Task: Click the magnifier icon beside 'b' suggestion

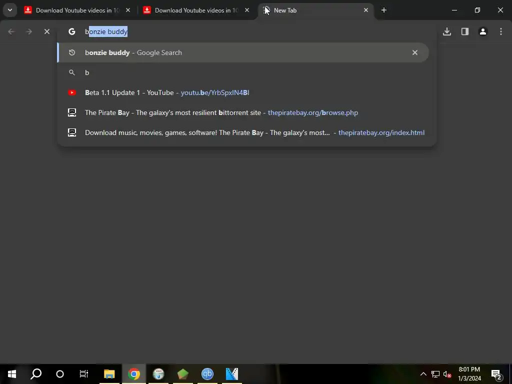Action: click(x=72, y=72)
